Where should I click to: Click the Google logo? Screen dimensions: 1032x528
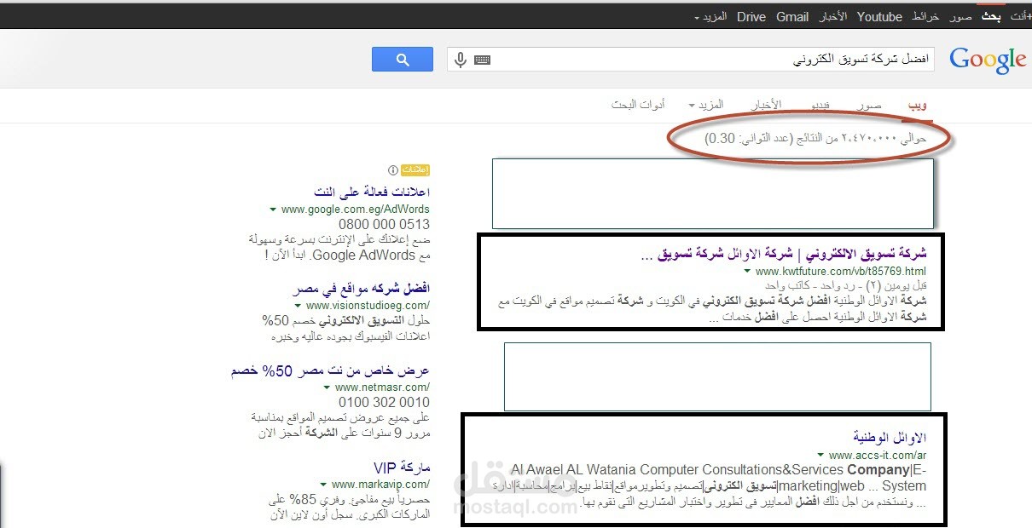(988, 60)
